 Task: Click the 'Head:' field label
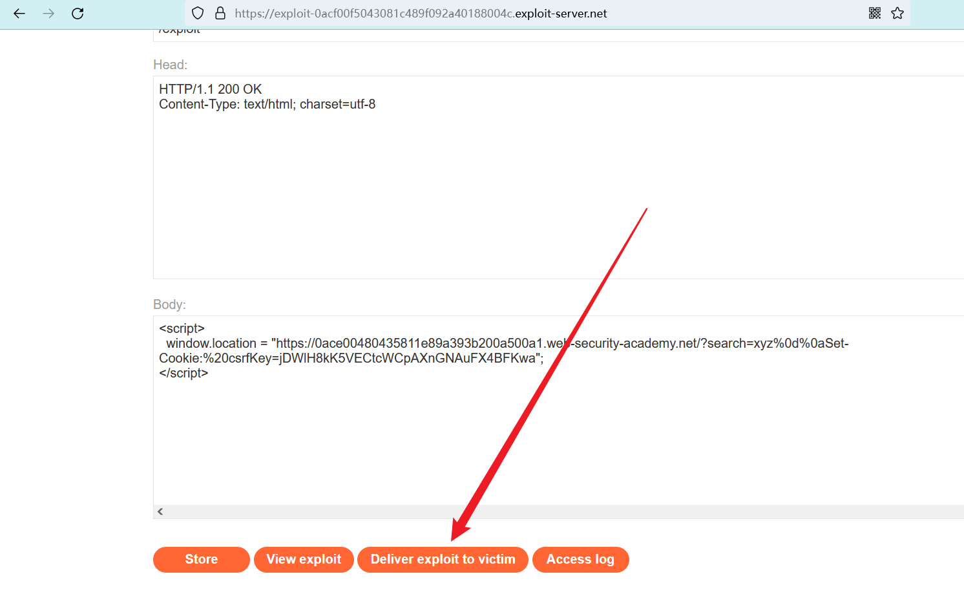point(171,65)
